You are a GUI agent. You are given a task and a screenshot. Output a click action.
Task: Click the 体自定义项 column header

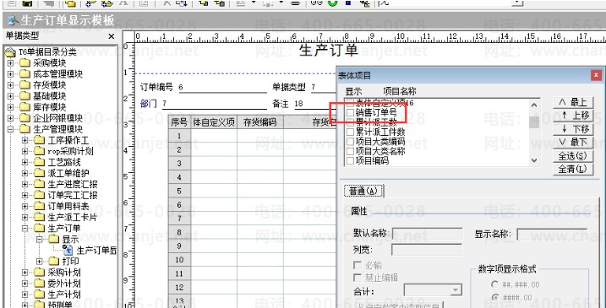[214, 122]
